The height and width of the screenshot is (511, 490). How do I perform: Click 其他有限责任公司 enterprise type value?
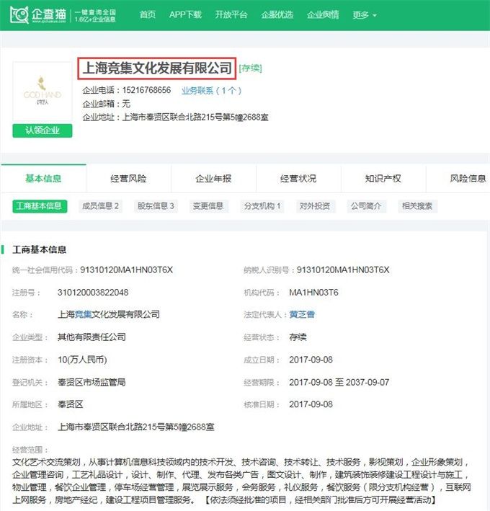coord(92,337)
